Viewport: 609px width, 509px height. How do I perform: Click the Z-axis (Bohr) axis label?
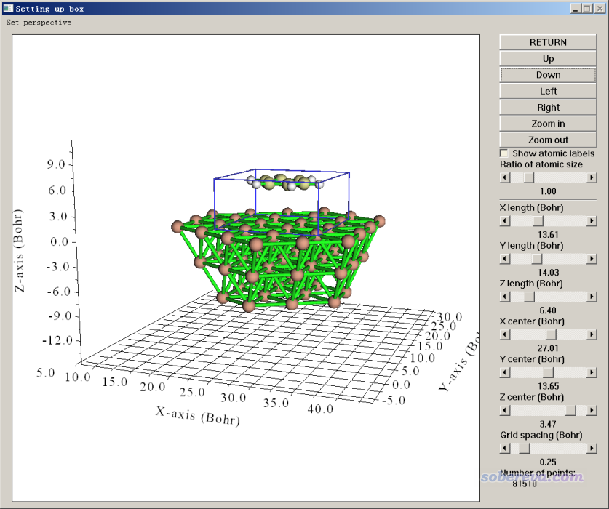pyautogui.click(x=19, y=250)
